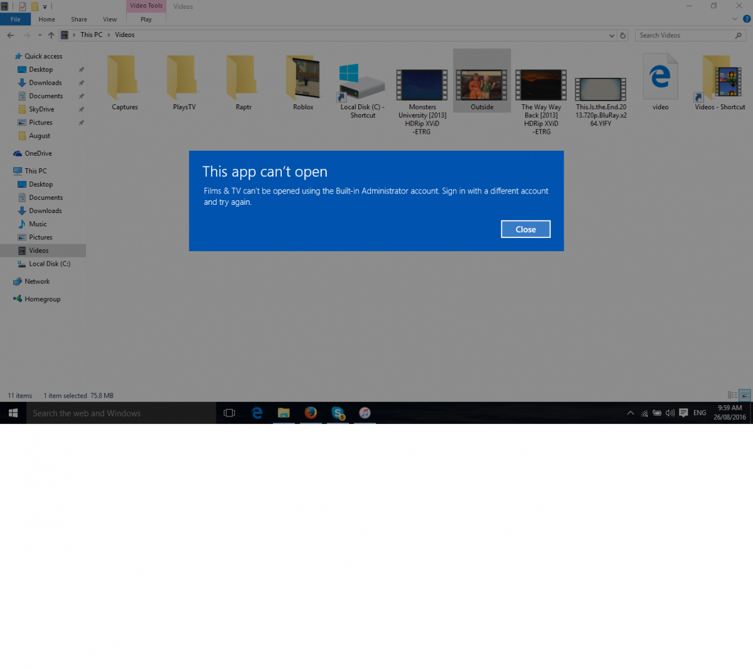
Task: Close the 'This app can't open' dialog
Action: [x=525, y=229]
